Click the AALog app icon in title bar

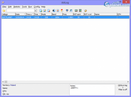(x=3, y=2)
